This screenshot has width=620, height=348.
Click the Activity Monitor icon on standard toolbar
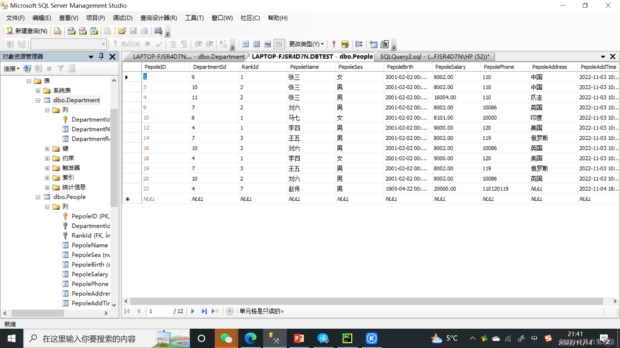click(x=158, y=31)
